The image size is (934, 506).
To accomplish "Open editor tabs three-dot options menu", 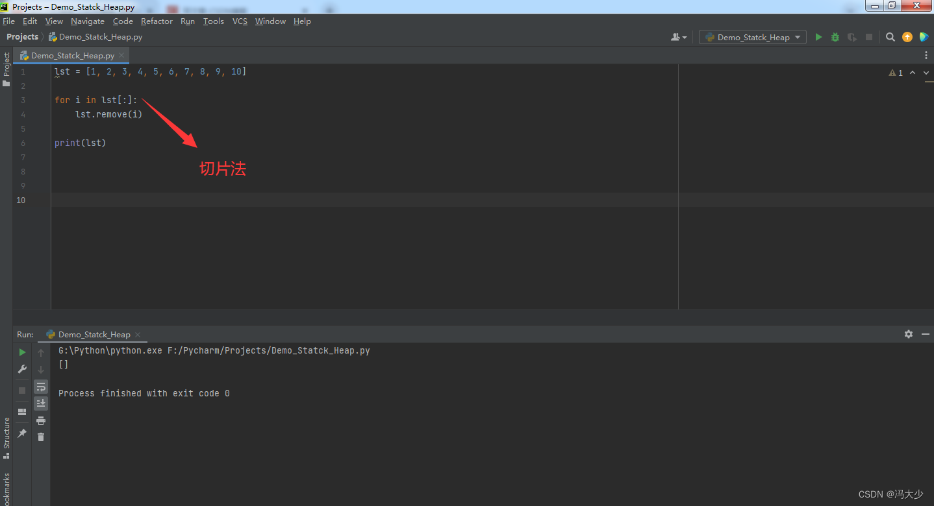I will 926,56.
